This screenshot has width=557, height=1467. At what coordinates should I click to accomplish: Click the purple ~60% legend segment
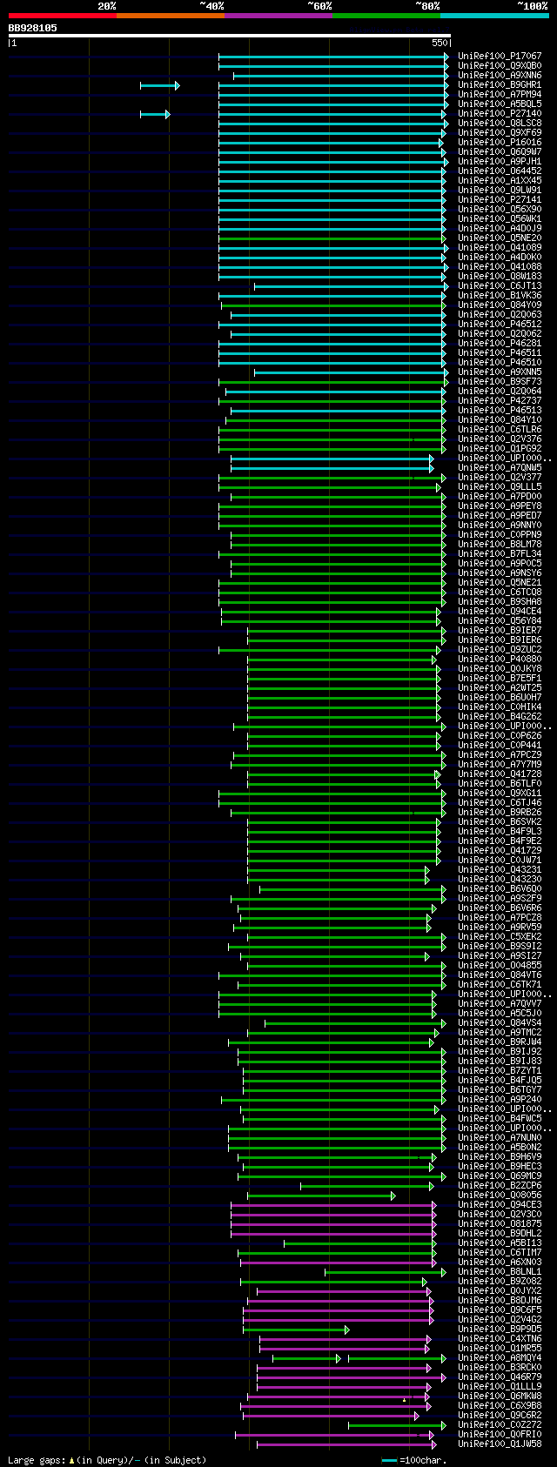pos(278,16)
